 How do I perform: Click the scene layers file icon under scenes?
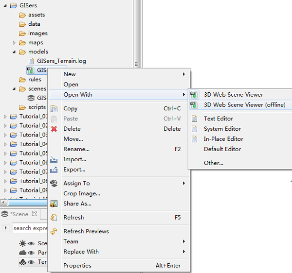[31, 98]
